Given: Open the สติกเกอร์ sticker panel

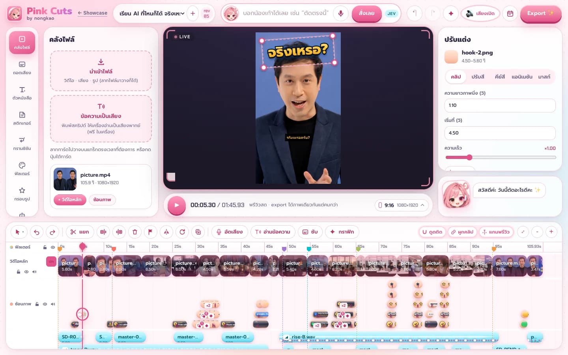Looking at the screenshot, I should (x=22, y=118).
